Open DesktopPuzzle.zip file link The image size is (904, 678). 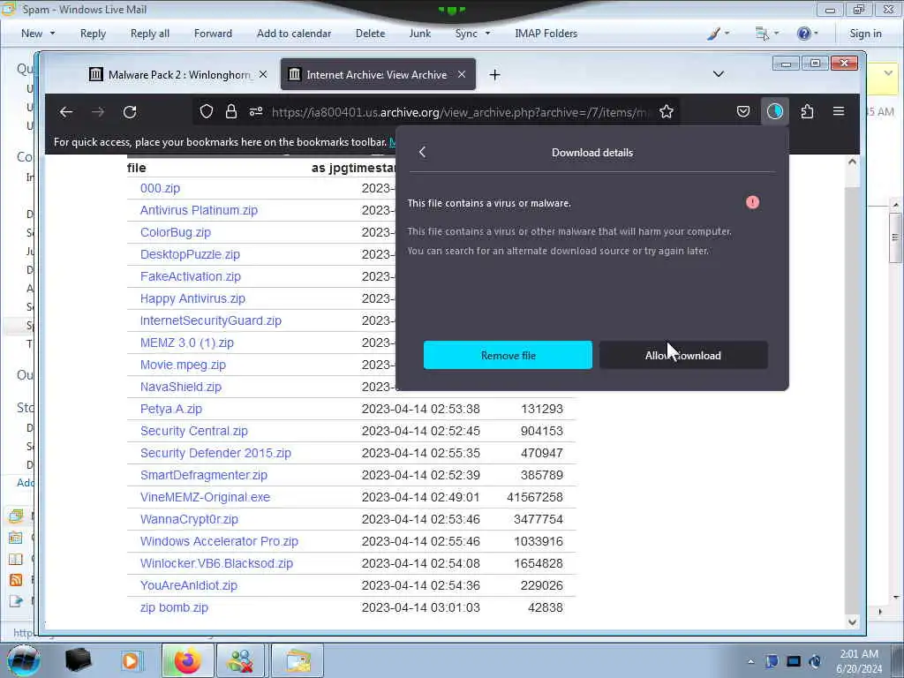tap(190, 254)
